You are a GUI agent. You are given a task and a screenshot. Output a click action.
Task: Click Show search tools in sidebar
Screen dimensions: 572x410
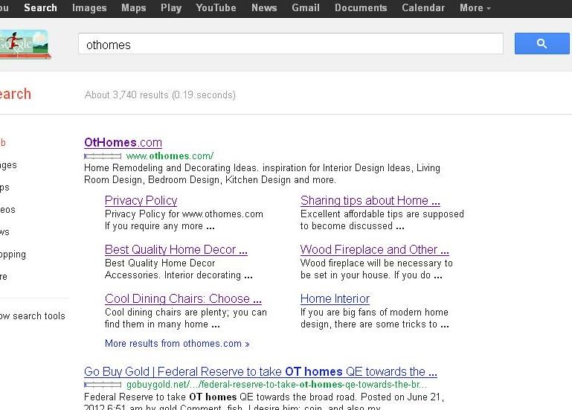pyautogui.click(x=33, y=315)
